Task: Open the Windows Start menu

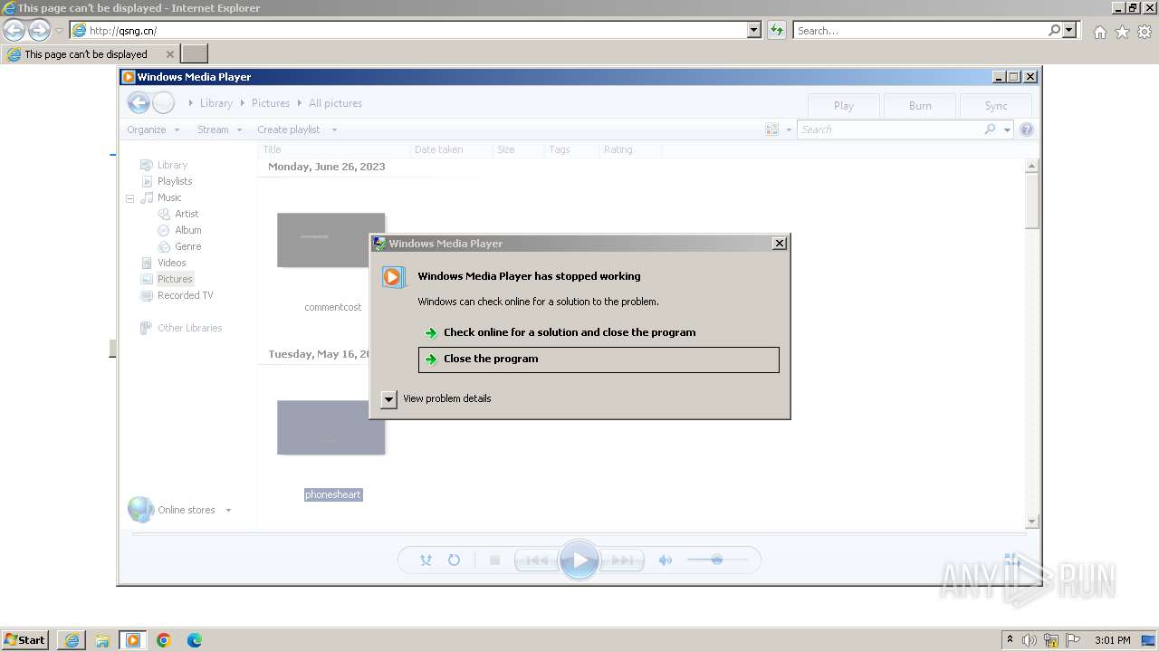Action: pyautogui.click(x=25, y=639)
